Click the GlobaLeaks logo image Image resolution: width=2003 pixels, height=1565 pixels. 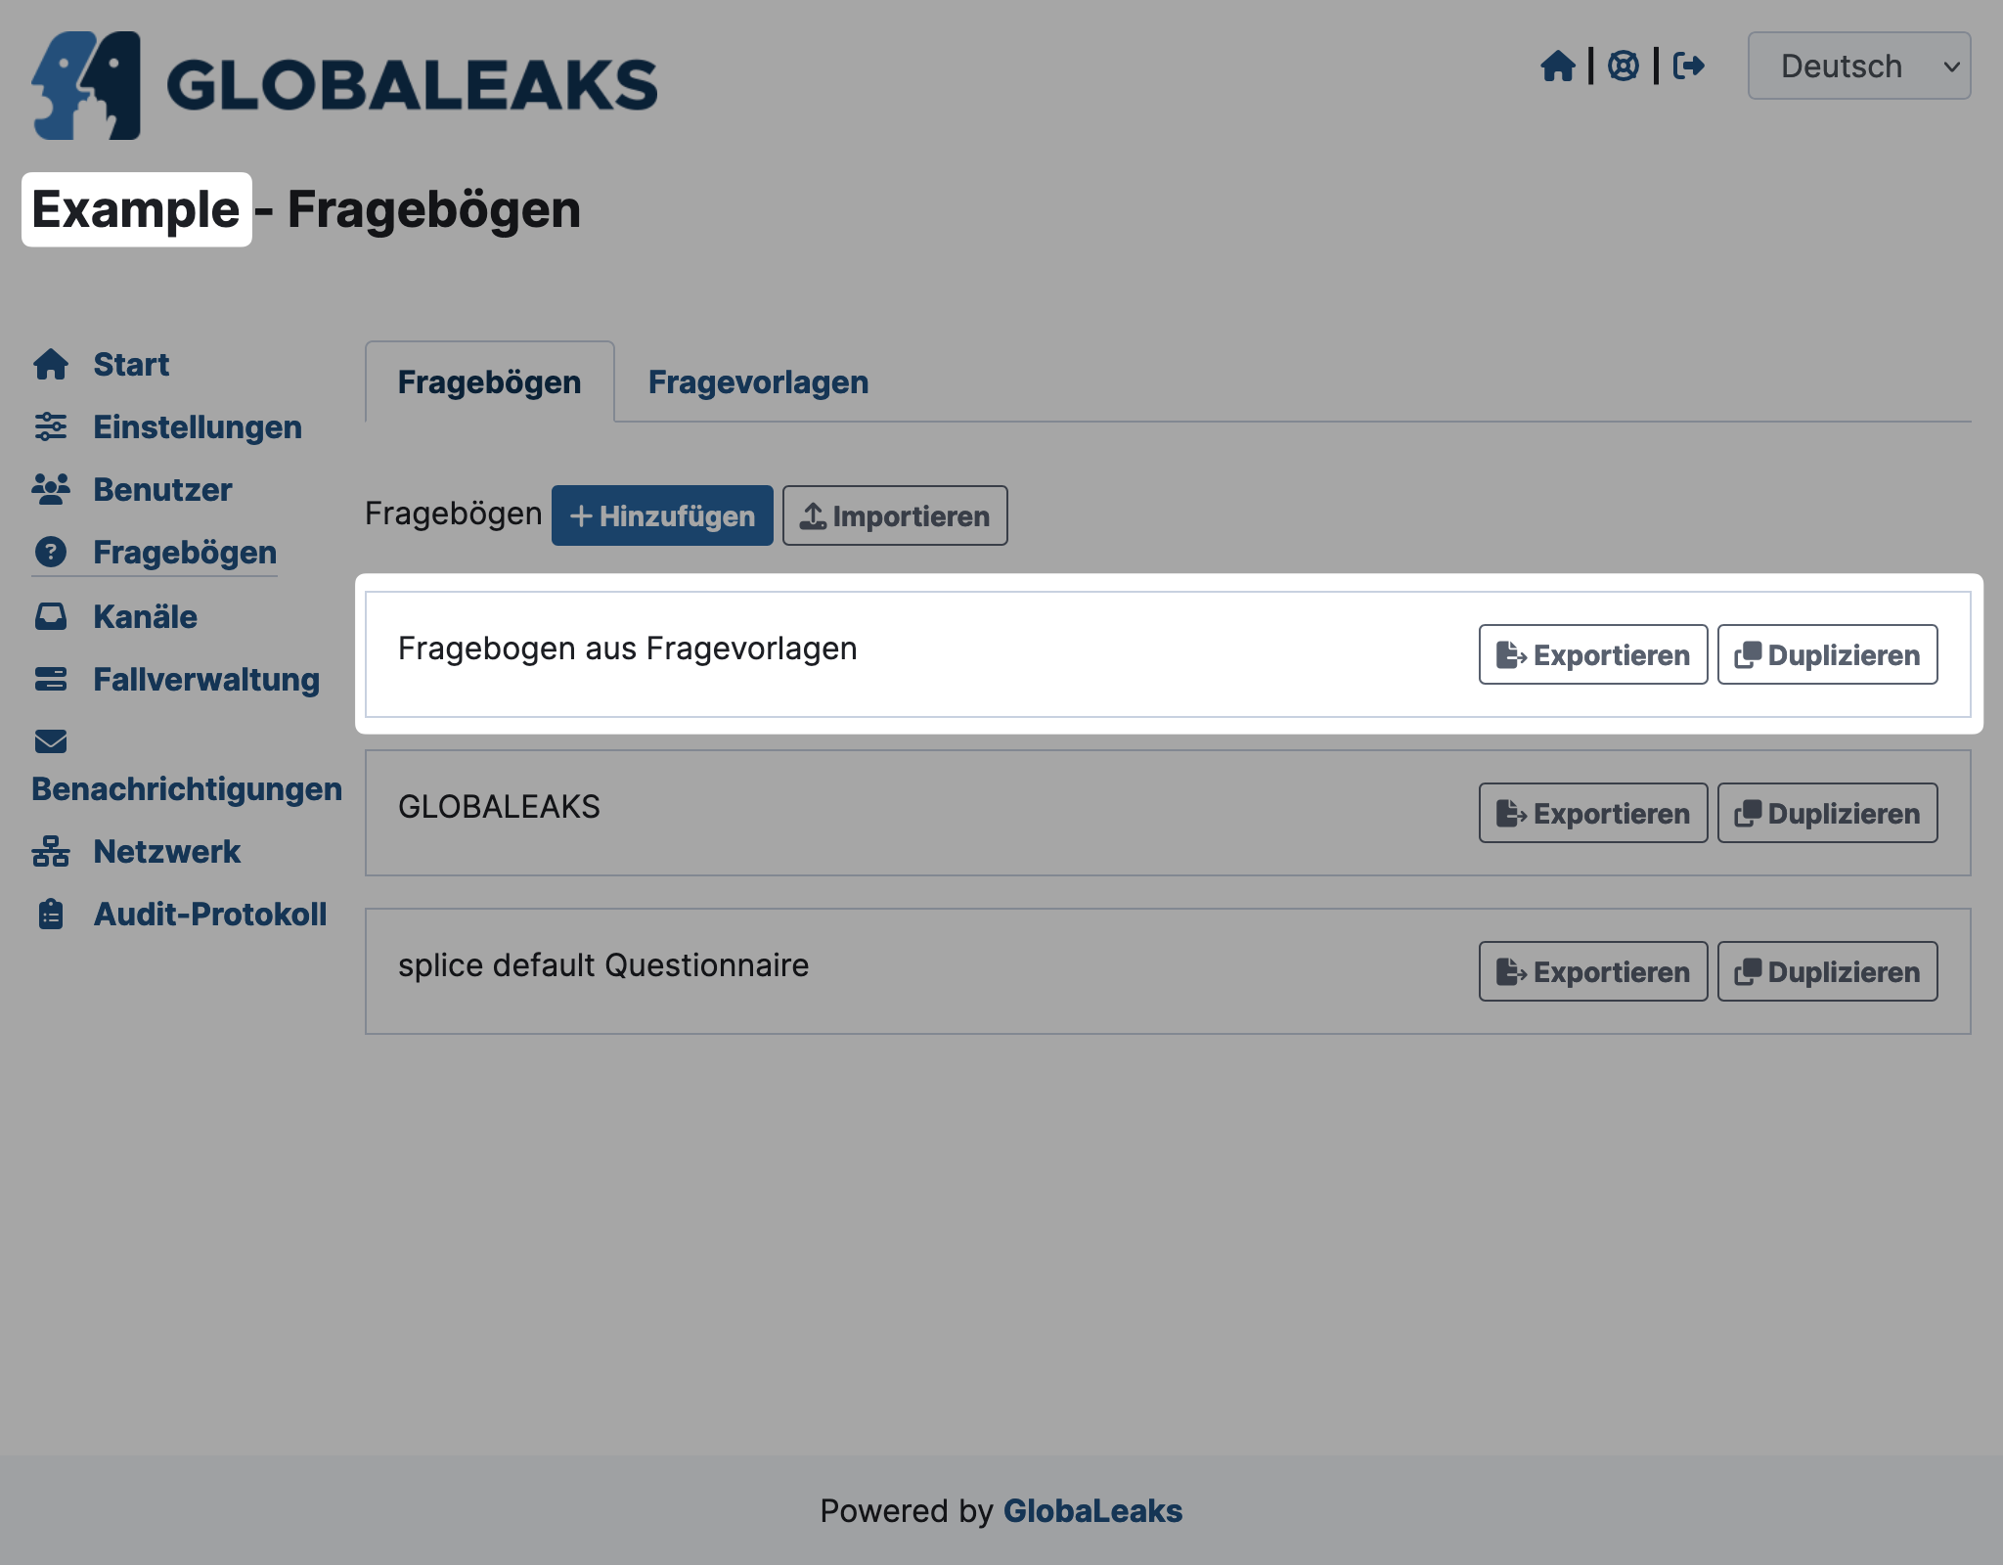coord(344,85)
